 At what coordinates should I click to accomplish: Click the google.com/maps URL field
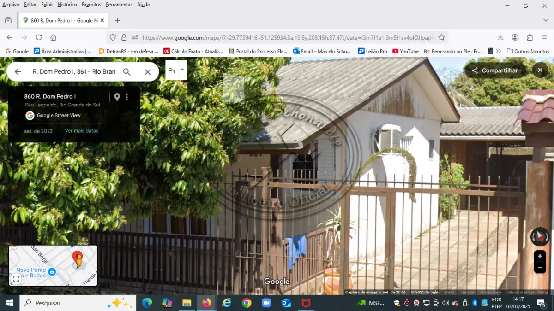coord(288,38)
